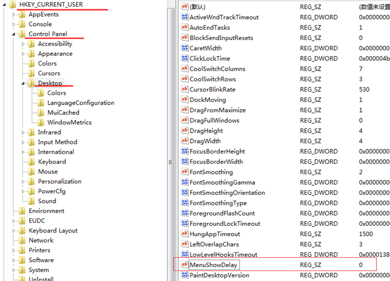Select the PaintDesktopVersion entry
The image size is (390, 281).
pos(219,275)
